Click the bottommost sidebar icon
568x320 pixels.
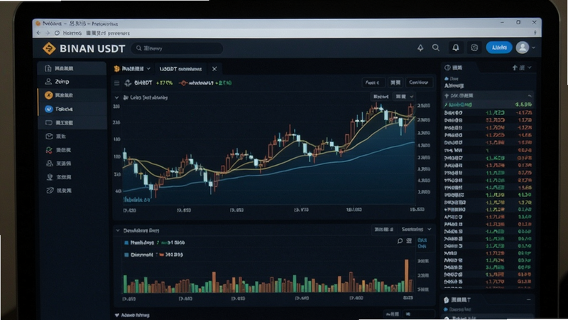tap(50, 190)
